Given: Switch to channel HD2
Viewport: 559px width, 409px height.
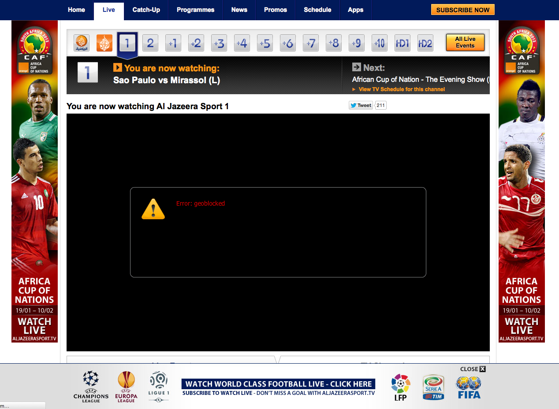Looking at the screenshot, I should [x=425, y=43].
